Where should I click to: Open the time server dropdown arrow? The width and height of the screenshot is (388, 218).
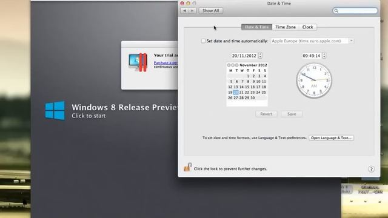click(352, 41)
